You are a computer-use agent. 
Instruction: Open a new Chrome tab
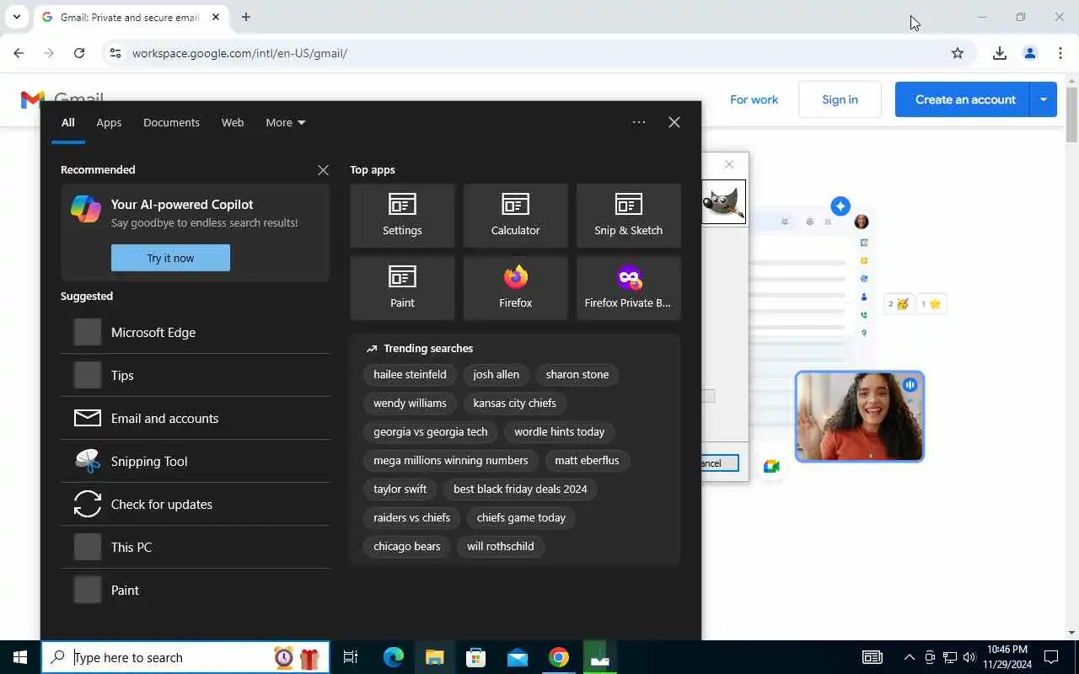point(246,17)
